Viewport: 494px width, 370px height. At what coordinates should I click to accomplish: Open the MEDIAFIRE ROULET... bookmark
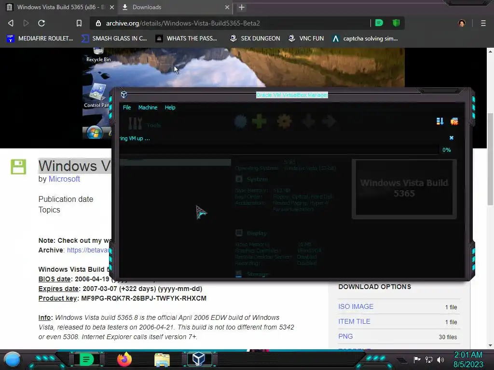40,39
